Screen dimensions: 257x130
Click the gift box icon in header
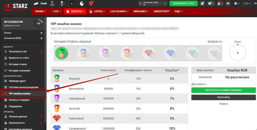point(202,4)
